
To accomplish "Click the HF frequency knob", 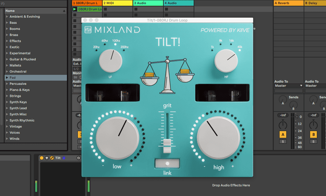I will pyautogui.click(x=226, y=61).
